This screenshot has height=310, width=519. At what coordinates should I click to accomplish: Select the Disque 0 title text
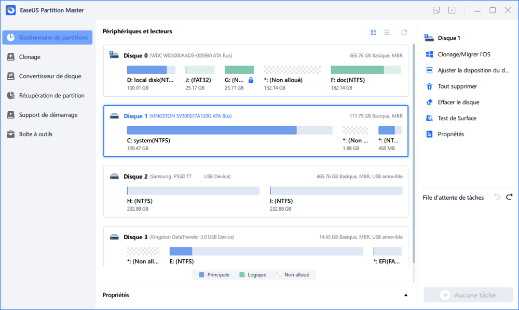[135, 55]
